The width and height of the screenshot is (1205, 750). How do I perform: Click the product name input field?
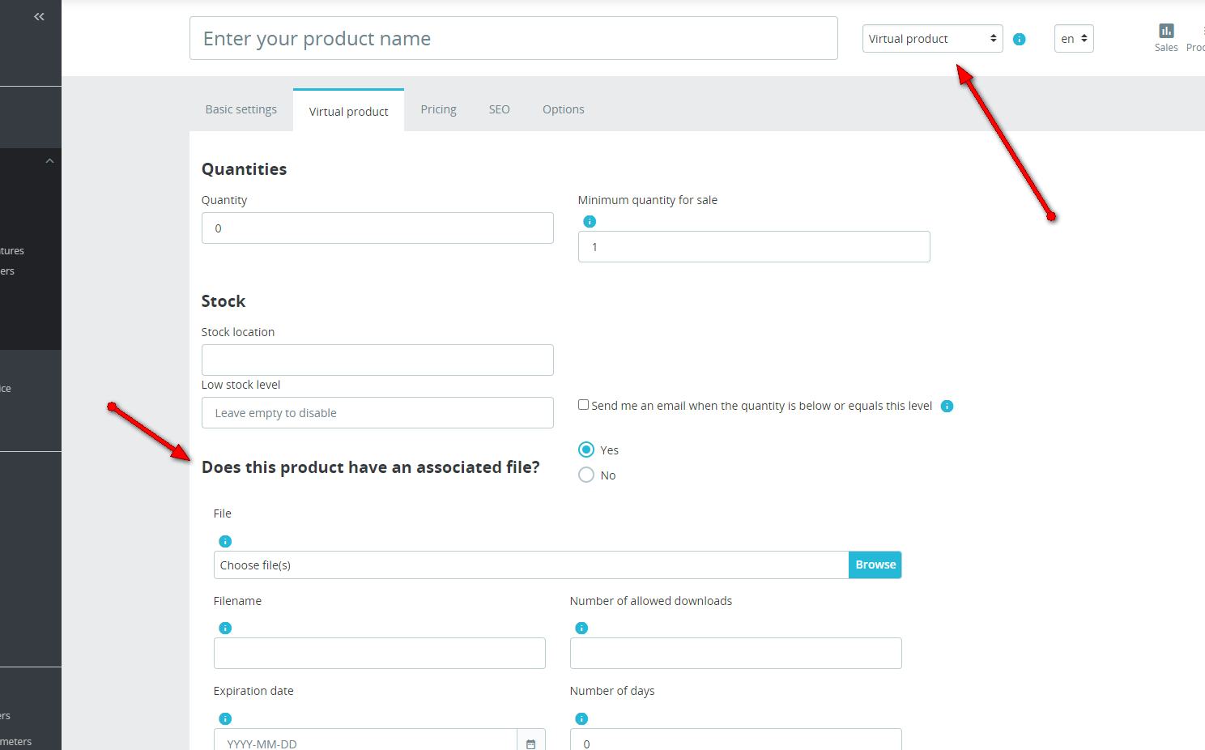513,38
